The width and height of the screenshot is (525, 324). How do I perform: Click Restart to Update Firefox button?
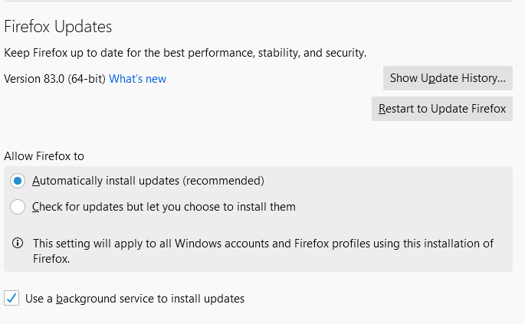(442, 109)
